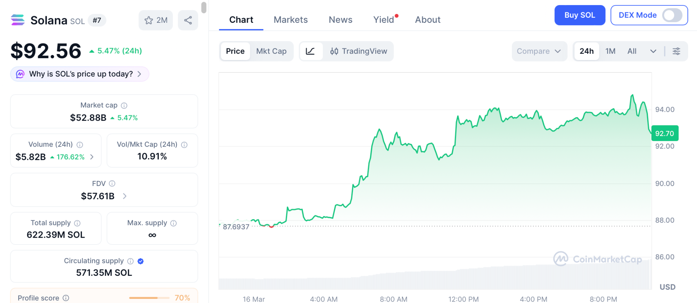Click the share icon button
Screen dimensions: 697x303
188,20
